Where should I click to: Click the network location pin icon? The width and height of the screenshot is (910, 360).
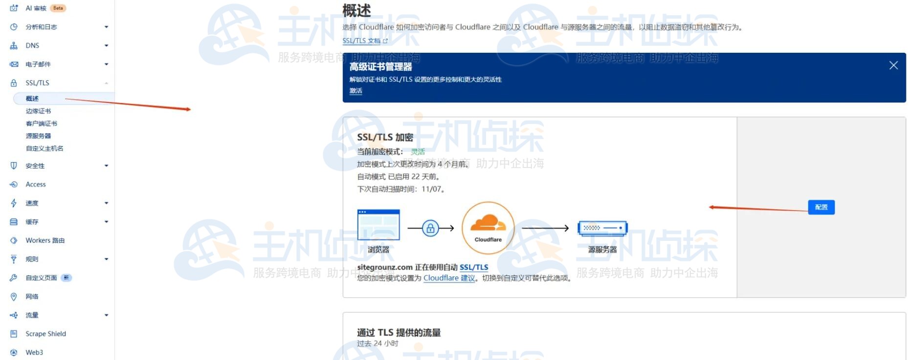coord(14,296)
